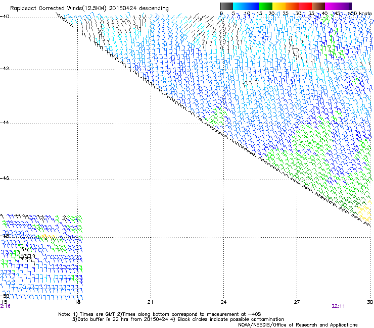Click the purple time stamp 22:11
Screen dimensions: 374x328
pyautogui.click(x=338, y=306)
